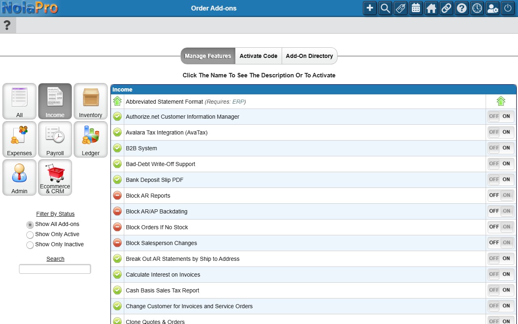Screen dimensions: 518x324
Task: Click red minus icon beside Block Orders If No Stock
Action: (x=117, y=227)
